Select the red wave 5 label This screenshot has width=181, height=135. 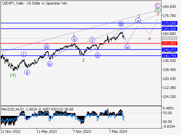coord(158,14)
